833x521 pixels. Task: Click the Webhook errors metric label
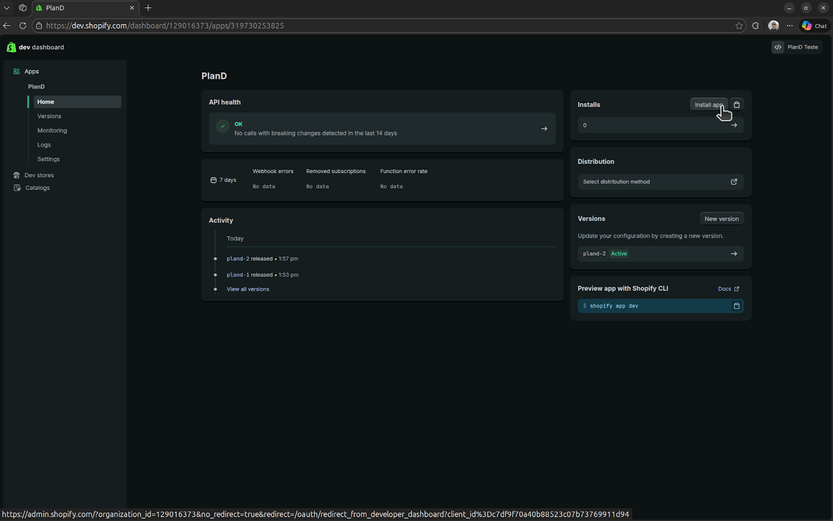pos(273,171)
